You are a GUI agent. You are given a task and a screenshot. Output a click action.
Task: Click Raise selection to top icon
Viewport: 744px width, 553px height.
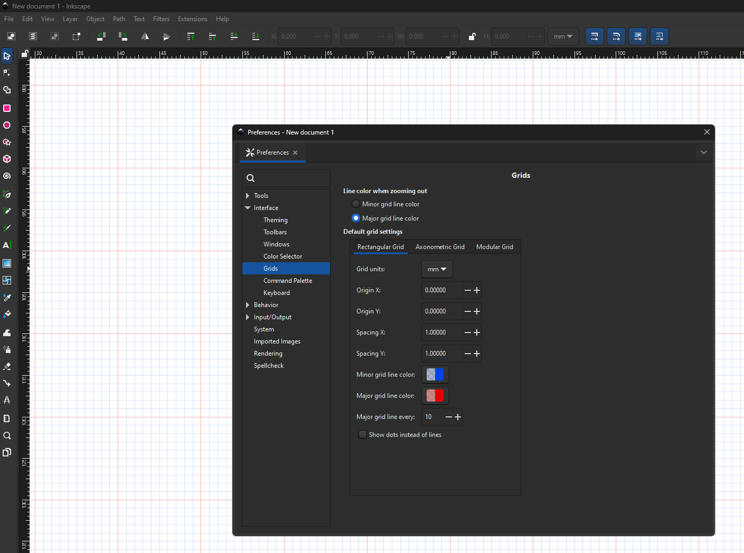[191, 36]
